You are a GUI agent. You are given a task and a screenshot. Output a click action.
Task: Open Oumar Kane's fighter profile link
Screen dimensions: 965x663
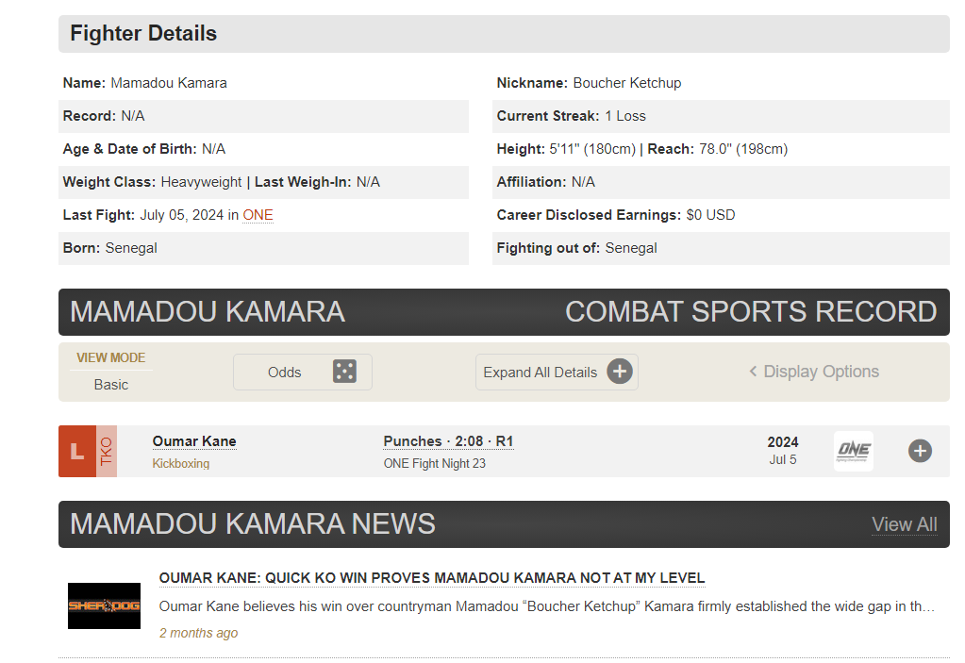point(194,441)
